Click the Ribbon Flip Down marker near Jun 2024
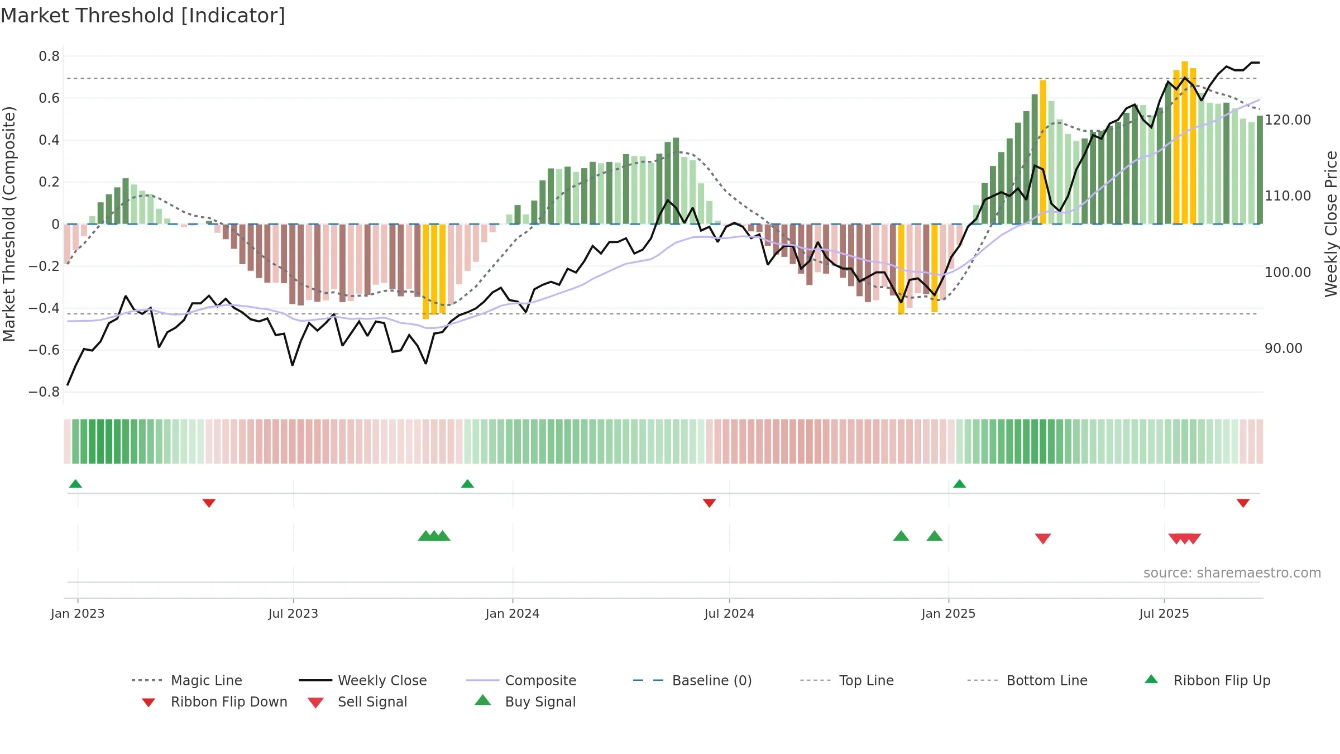This screenshot has width=1340, height=754. 709,503
